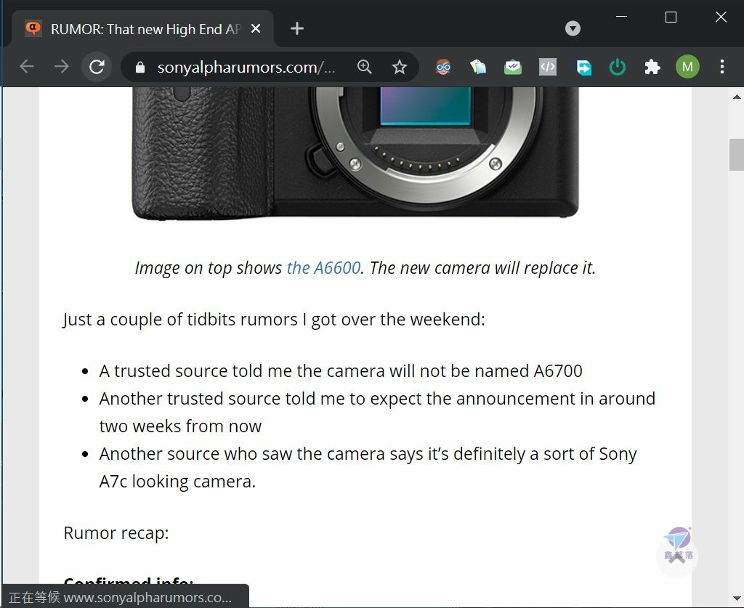Viewport: 744px width, 608px height.
Task: Open the Extensions puzzle piece menu
Action: (652, 67)
